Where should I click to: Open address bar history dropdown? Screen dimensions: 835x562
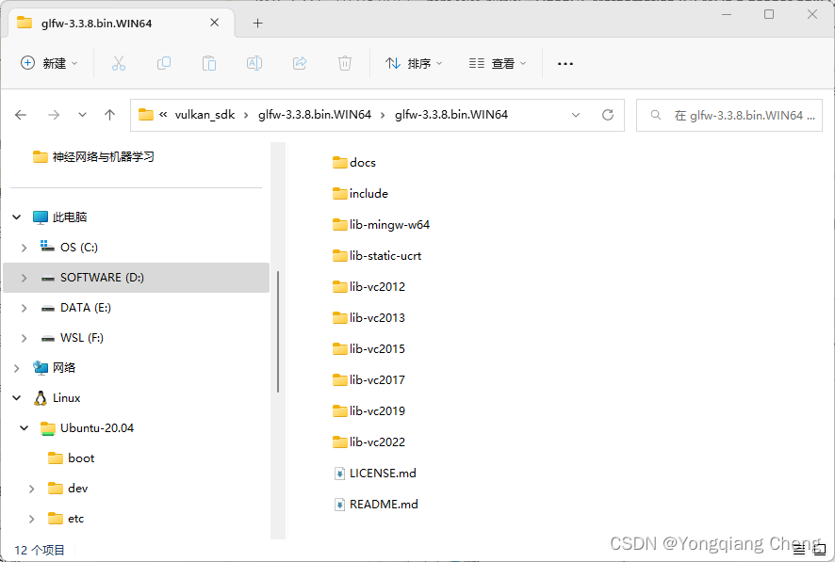coord(576,115)
